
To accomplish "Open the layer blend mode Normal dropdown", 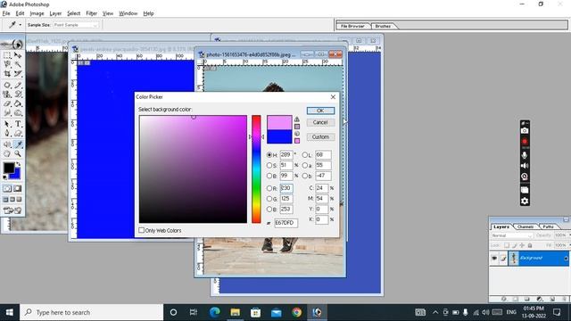I will 511,235.
